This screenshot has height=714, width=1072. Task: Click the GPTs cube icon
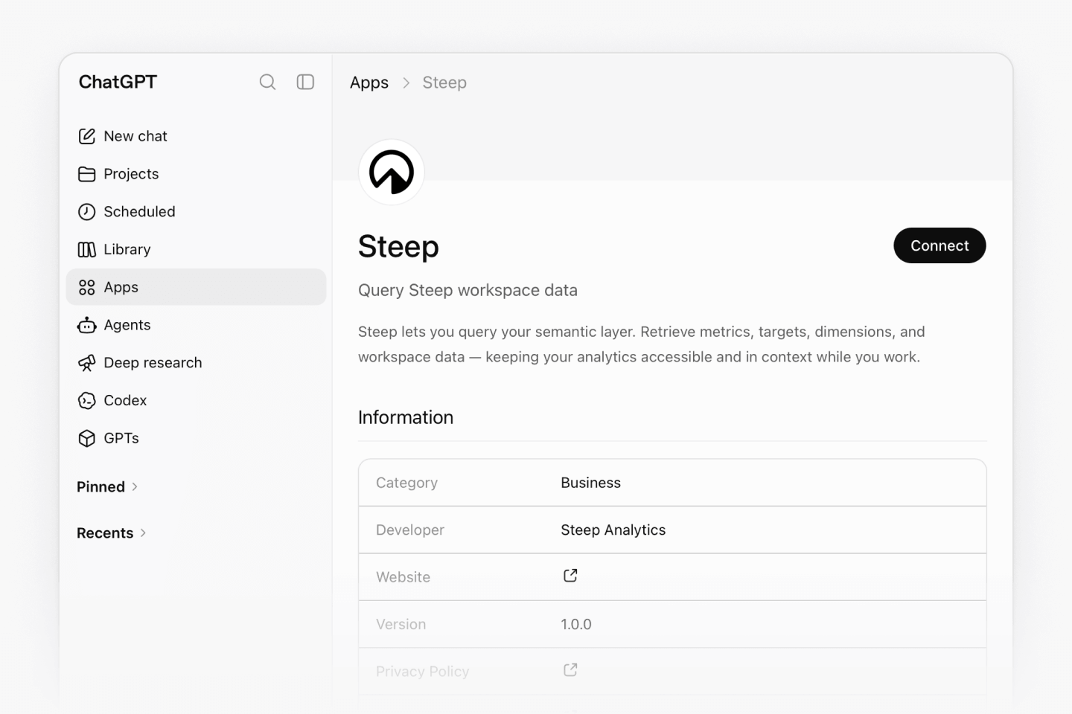click(87, 438)
